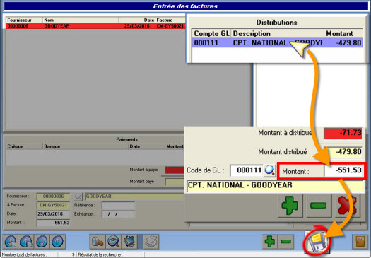371x258 pixels.
Task: Click the small green minus toolbar icon
Action: 285,242
